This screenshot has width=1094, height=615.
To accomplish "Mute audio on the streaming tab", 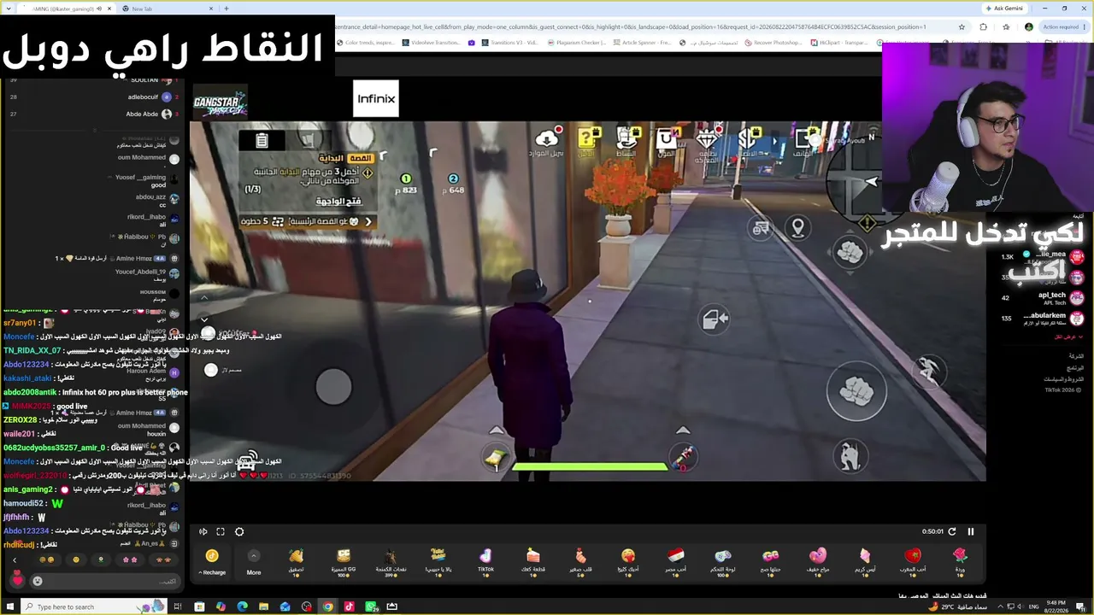I will pos(99,9).
